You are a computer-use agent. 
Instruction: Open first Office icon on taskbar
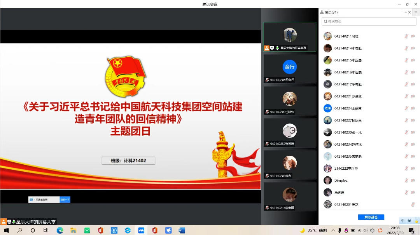pyautogui.click(x=100, y=230)
